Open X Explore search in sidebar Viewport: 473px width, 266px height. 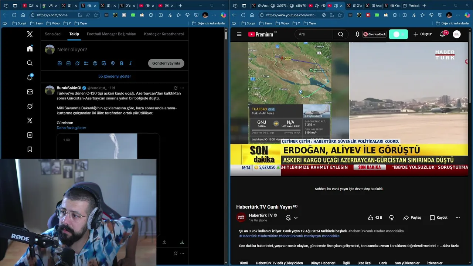pyautogui.click(x=30, y=63)
